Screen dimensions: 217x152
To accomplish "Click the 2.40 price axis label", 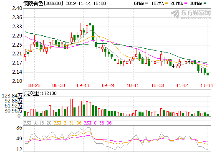I will (17, 8).
